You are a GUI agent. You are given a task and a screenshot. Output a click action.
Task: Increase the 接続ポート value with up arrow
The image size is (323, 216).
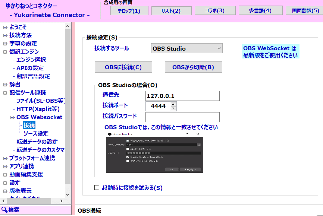(173, 104)
